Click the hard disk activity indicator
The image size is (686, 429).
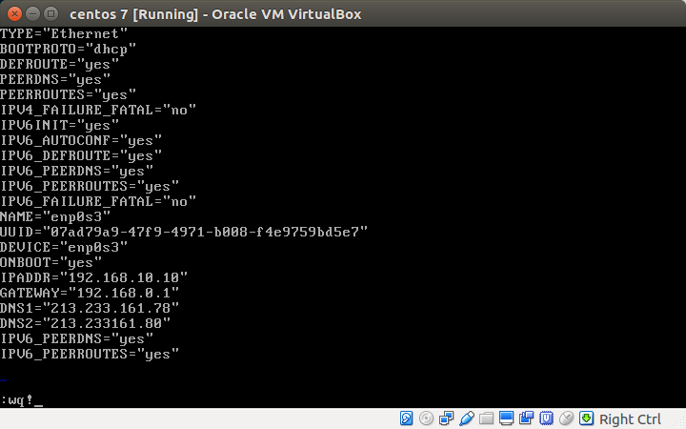tap(407, 419)
